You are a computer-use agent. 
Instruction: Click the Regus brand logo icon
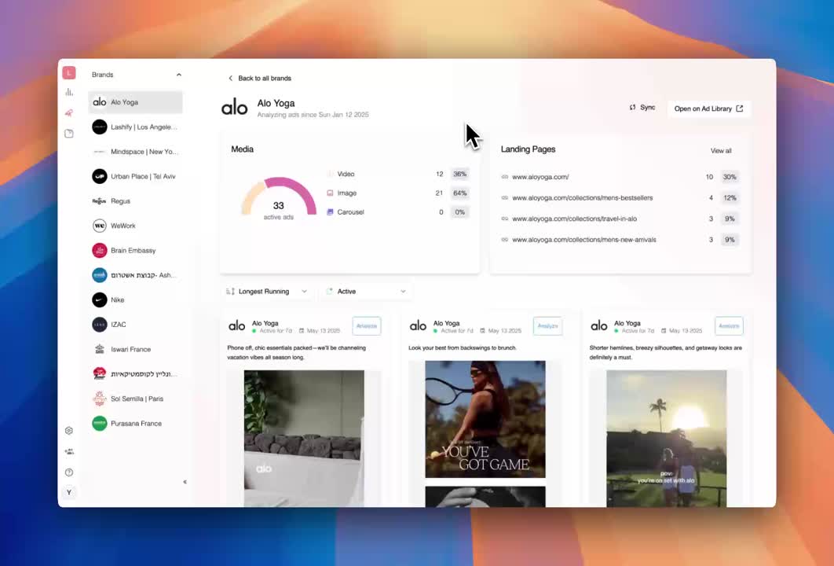coord(100,200)
